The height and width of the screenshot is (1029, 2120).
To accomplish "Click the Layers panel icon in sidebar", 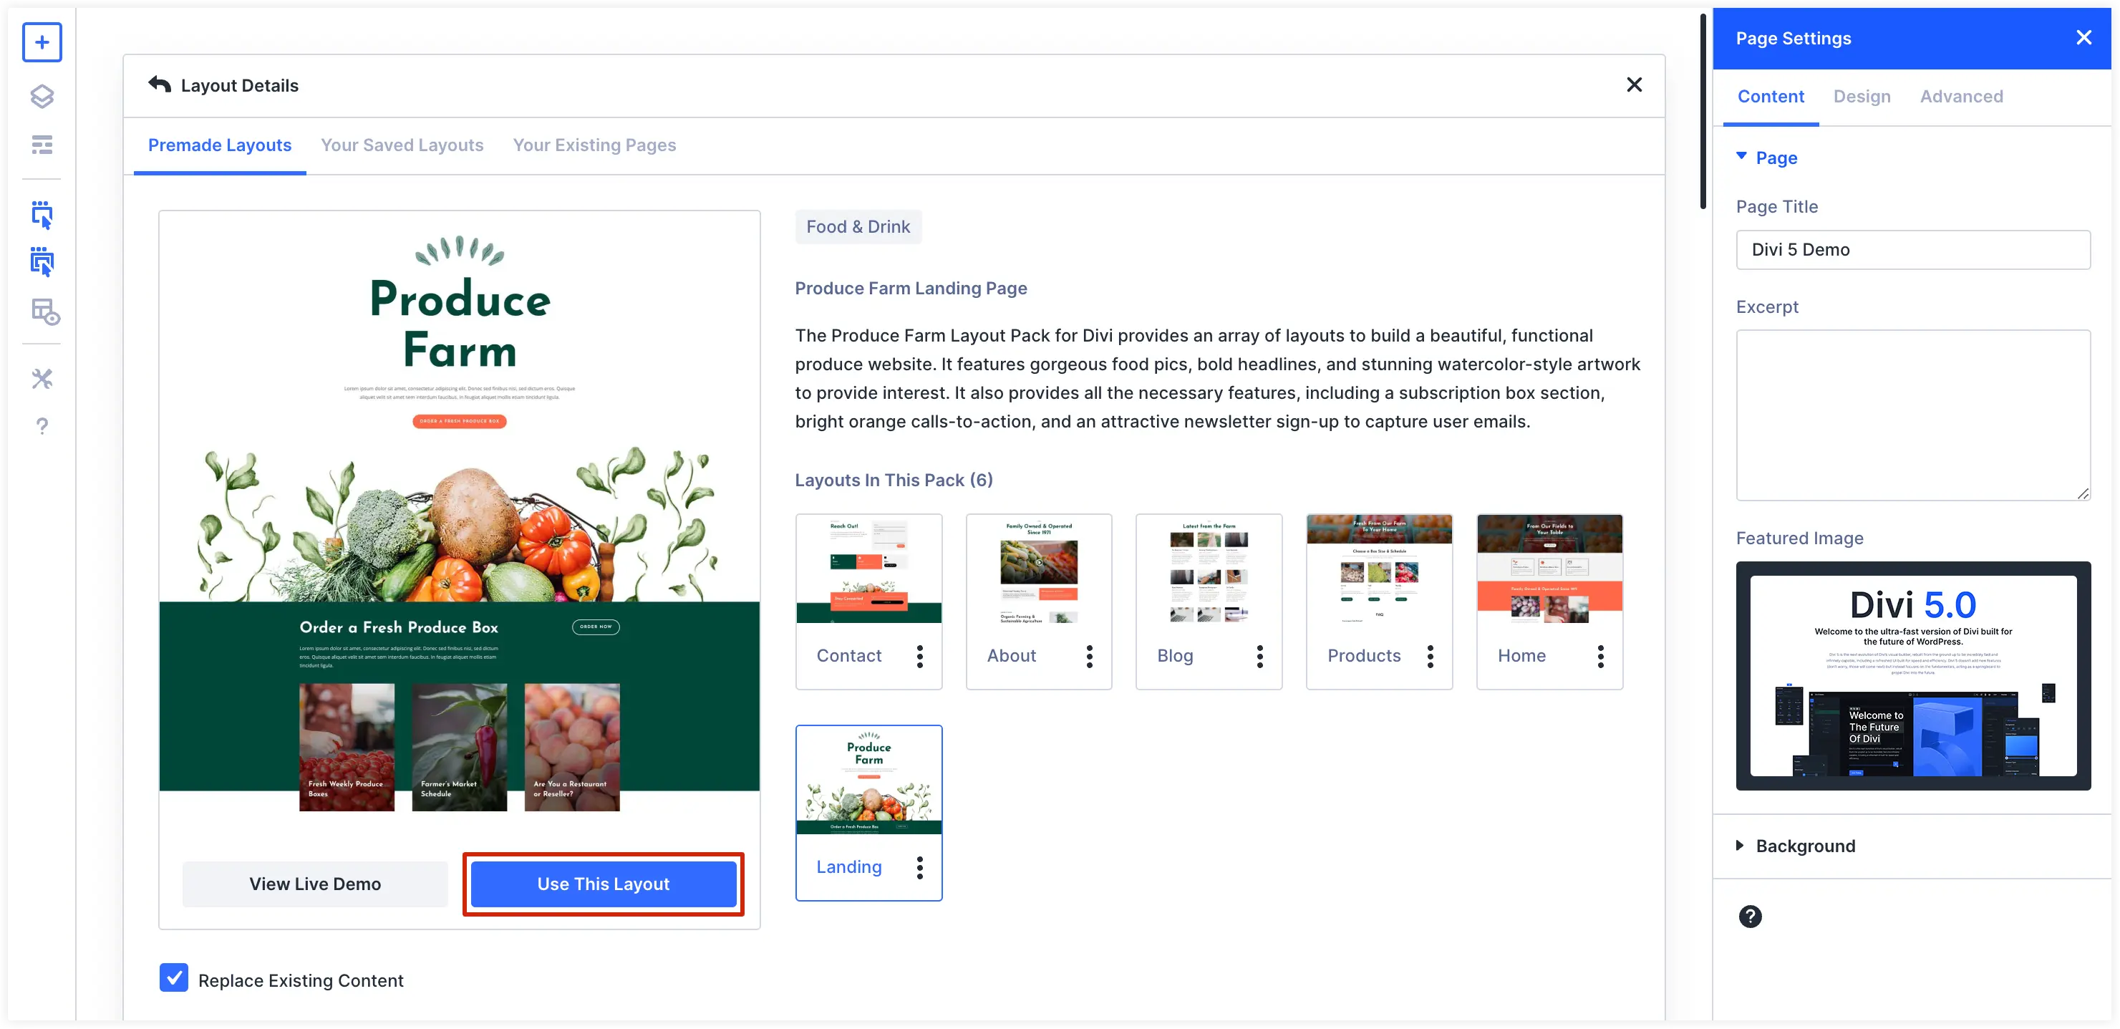I will [39, 97].
